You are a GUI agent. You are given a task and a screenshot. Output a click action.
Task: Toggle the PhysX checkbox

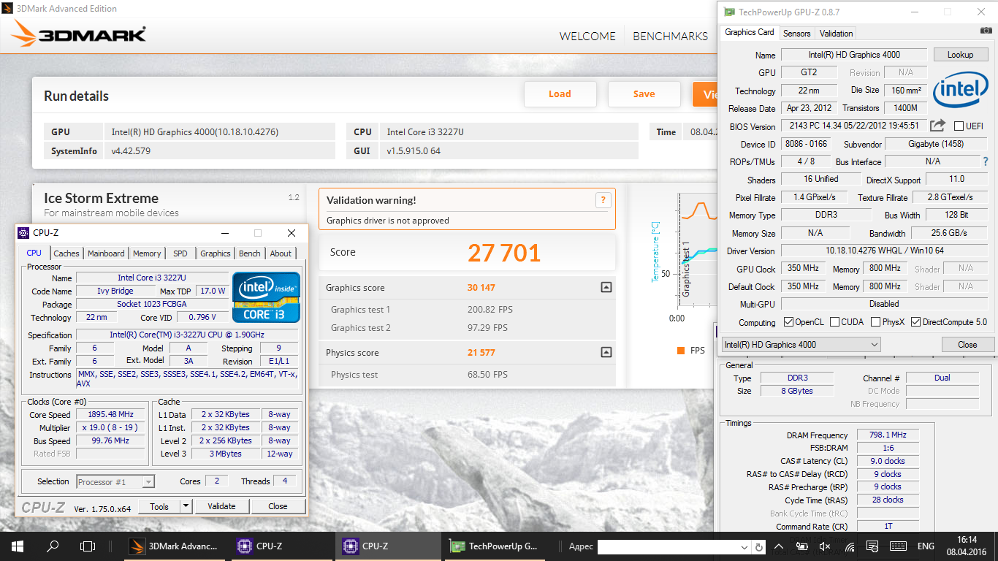click(x=874, y=322)
